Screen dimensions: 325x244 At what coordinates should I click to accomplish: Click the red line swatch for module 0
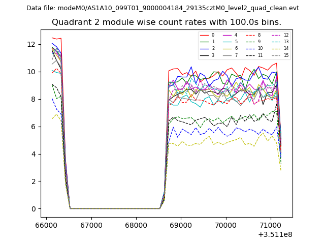pyautogui.click(x=205, y=35)
